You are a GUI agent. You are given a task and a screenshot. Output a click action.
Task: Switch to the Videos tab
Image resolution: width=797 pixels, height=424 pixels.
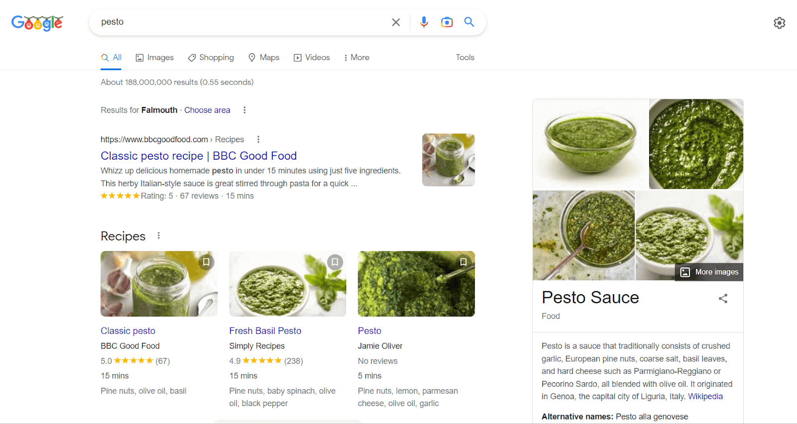click(312, 58)
